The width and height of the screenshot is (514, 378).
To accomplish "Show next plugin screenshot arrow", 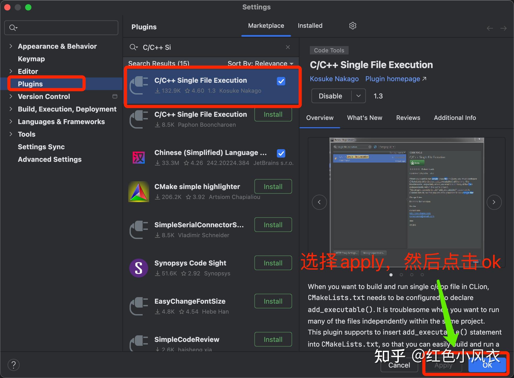I will click(494, 202).
